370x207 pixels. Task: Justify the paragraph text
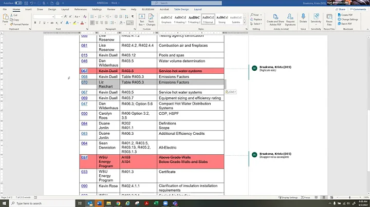click(106, 23)
